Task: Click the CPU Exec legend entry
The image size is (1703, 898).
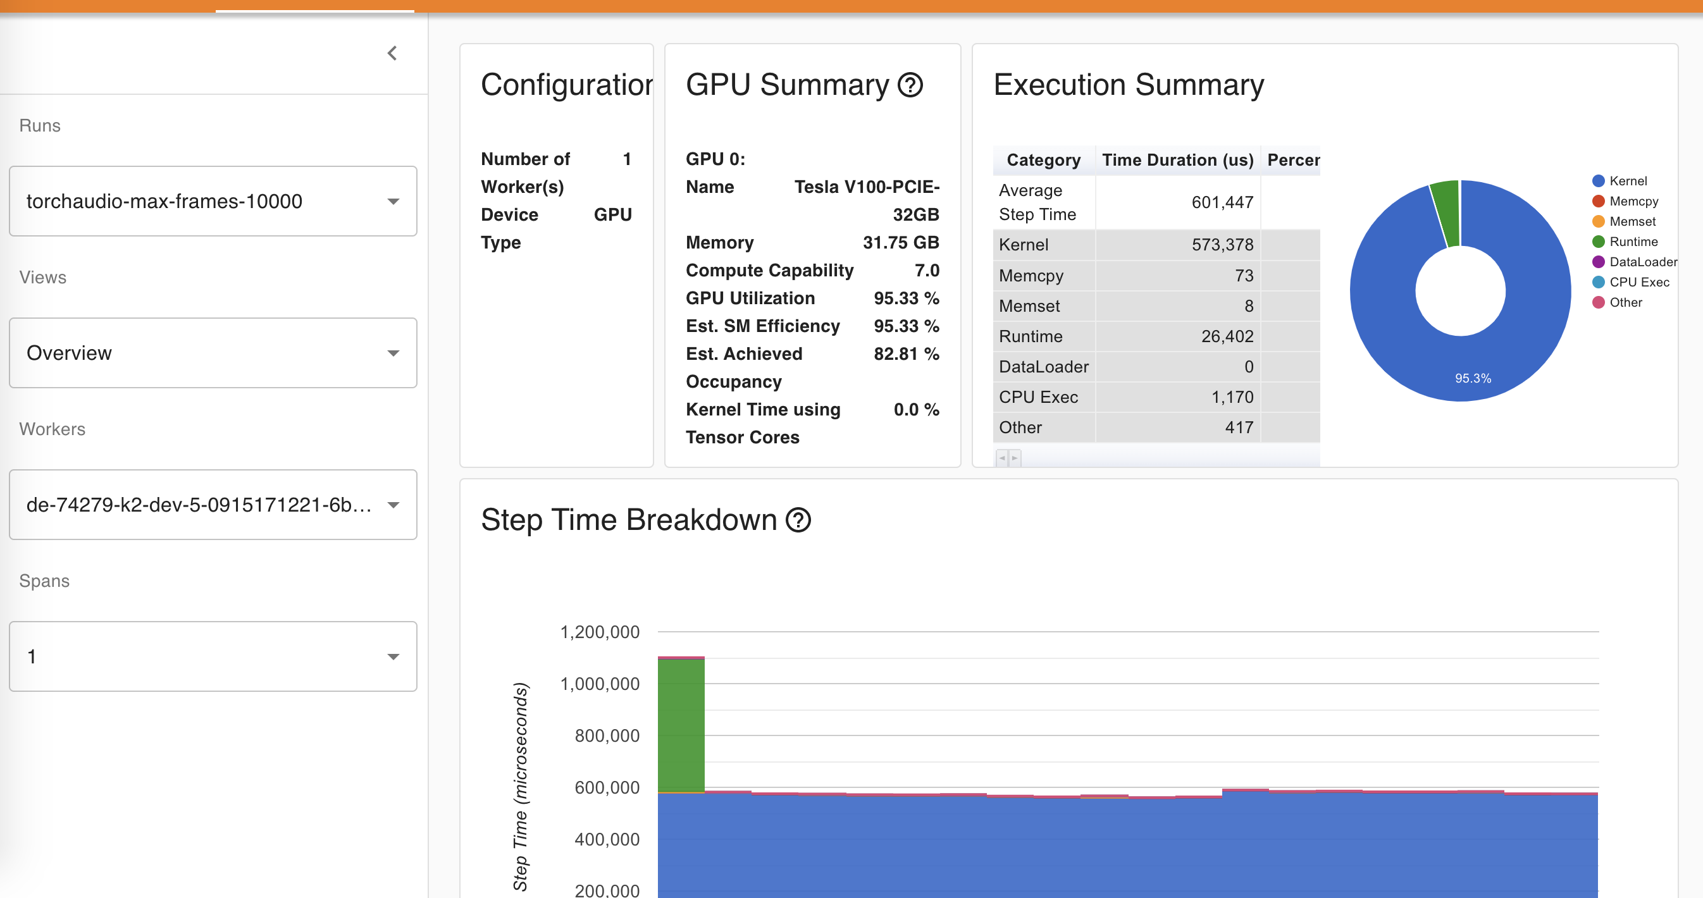Action: coord(1638,282)
